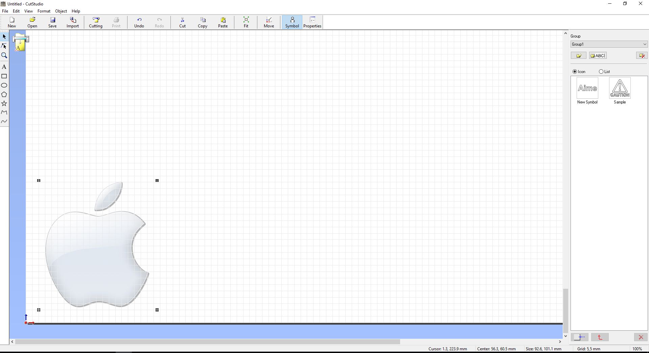Select the text tool labeled A
The image size is (649, 353).
4,67
